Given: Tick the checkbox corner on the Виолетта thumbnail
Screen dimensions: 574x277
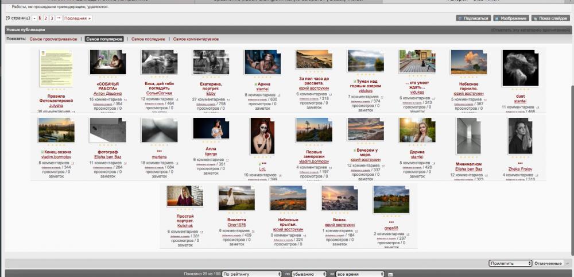Looking at the screenshot, I should 253,188.
